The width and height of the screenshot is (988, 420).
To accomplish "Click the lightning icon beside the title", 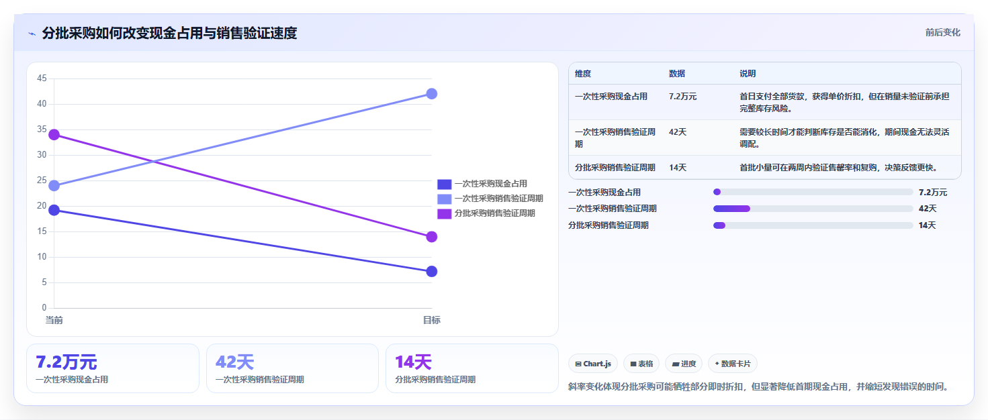I will (x=32, y=34).
